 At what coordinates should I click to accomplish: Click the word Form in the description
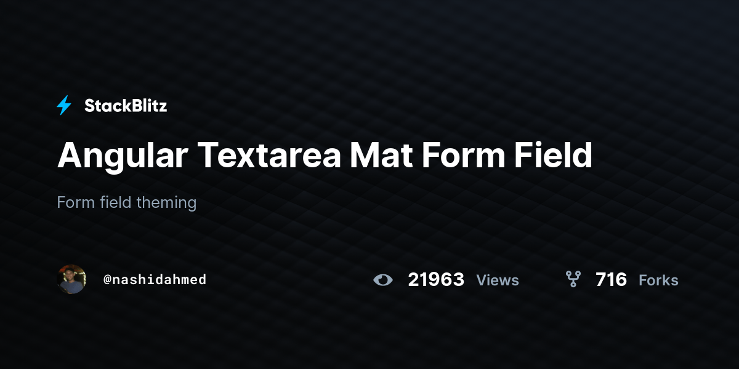(x=76, y=202)
